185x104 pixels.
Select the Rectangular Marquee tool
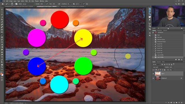click(x=2, y=12)
